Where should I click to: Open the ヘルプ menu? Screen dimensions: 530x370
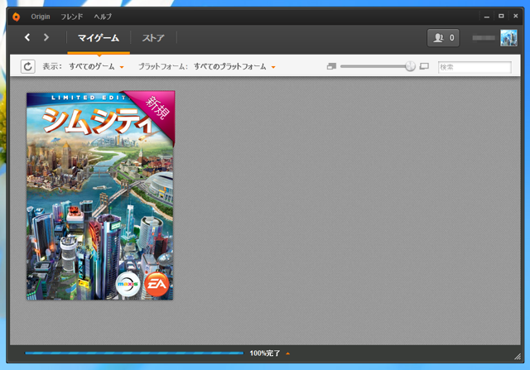coord(103,17)
